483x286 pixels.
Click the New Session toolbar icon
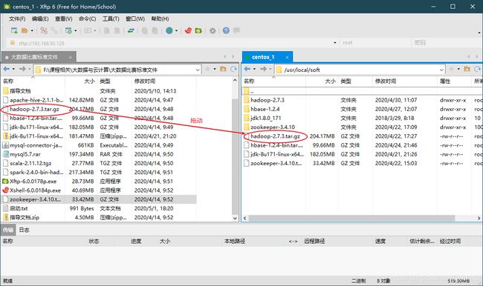[x=14, y=30]
